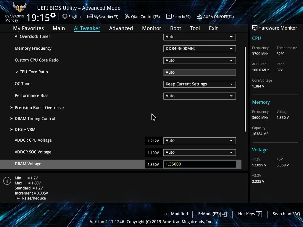303x227 pixels.
Task: Click the vertical scrollbar of settings list
Action: [245, 89]
